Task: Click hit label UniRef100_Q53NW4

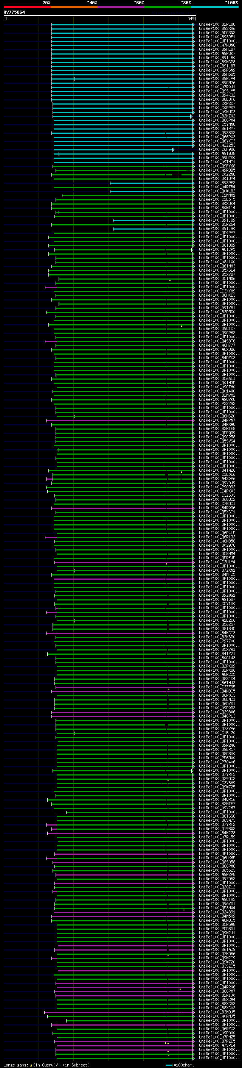Action: point(217,909)
